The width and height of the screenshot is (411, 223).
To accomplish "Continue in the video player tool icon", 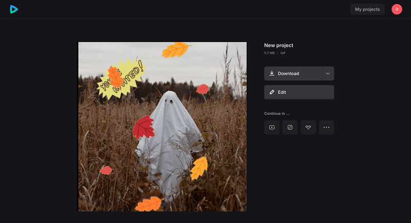I will (272, 127).
